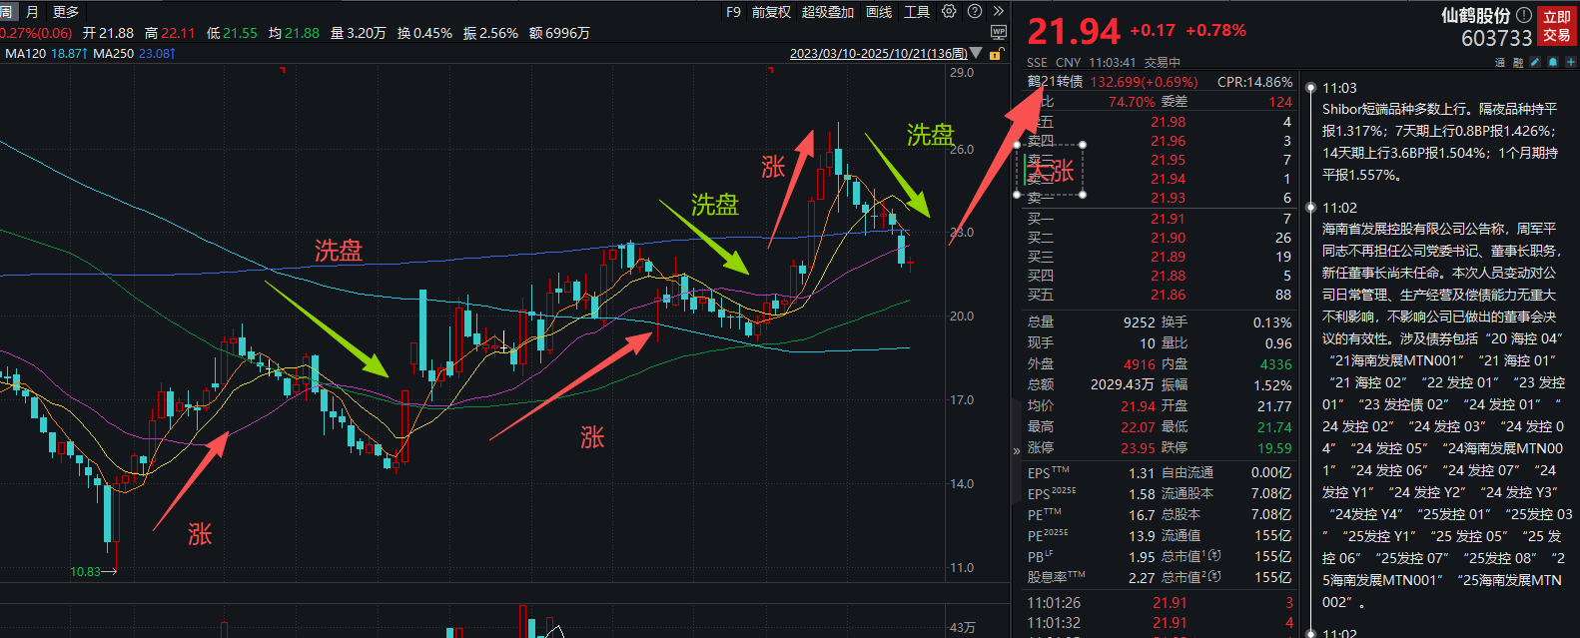1580x638 pixels.
Task: Select the 11:03 news timeline marker
Action: [x=1310, y=88]
